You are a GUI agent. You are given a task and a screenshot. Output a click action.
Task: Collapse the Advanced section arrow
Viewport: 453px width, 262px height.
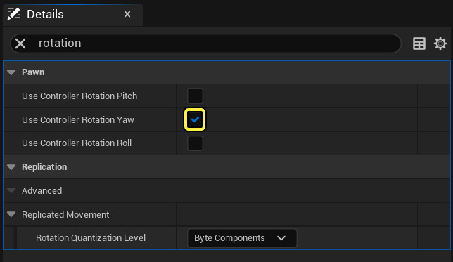(x=11, y=190)
